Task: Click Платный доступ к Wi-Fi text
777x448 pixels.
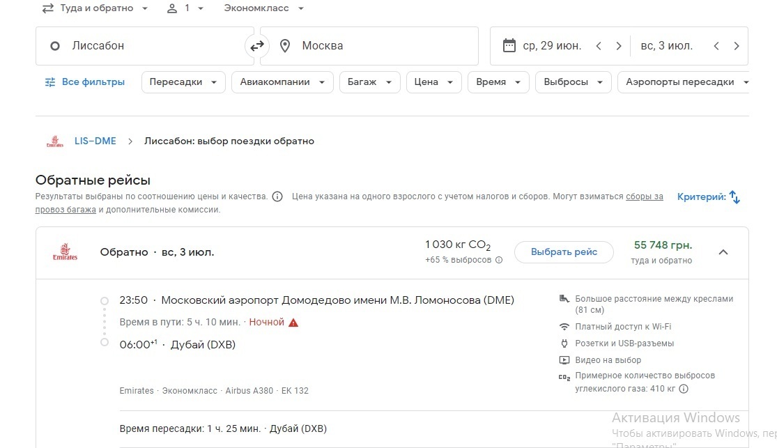Action: click(x=623, y=327)
